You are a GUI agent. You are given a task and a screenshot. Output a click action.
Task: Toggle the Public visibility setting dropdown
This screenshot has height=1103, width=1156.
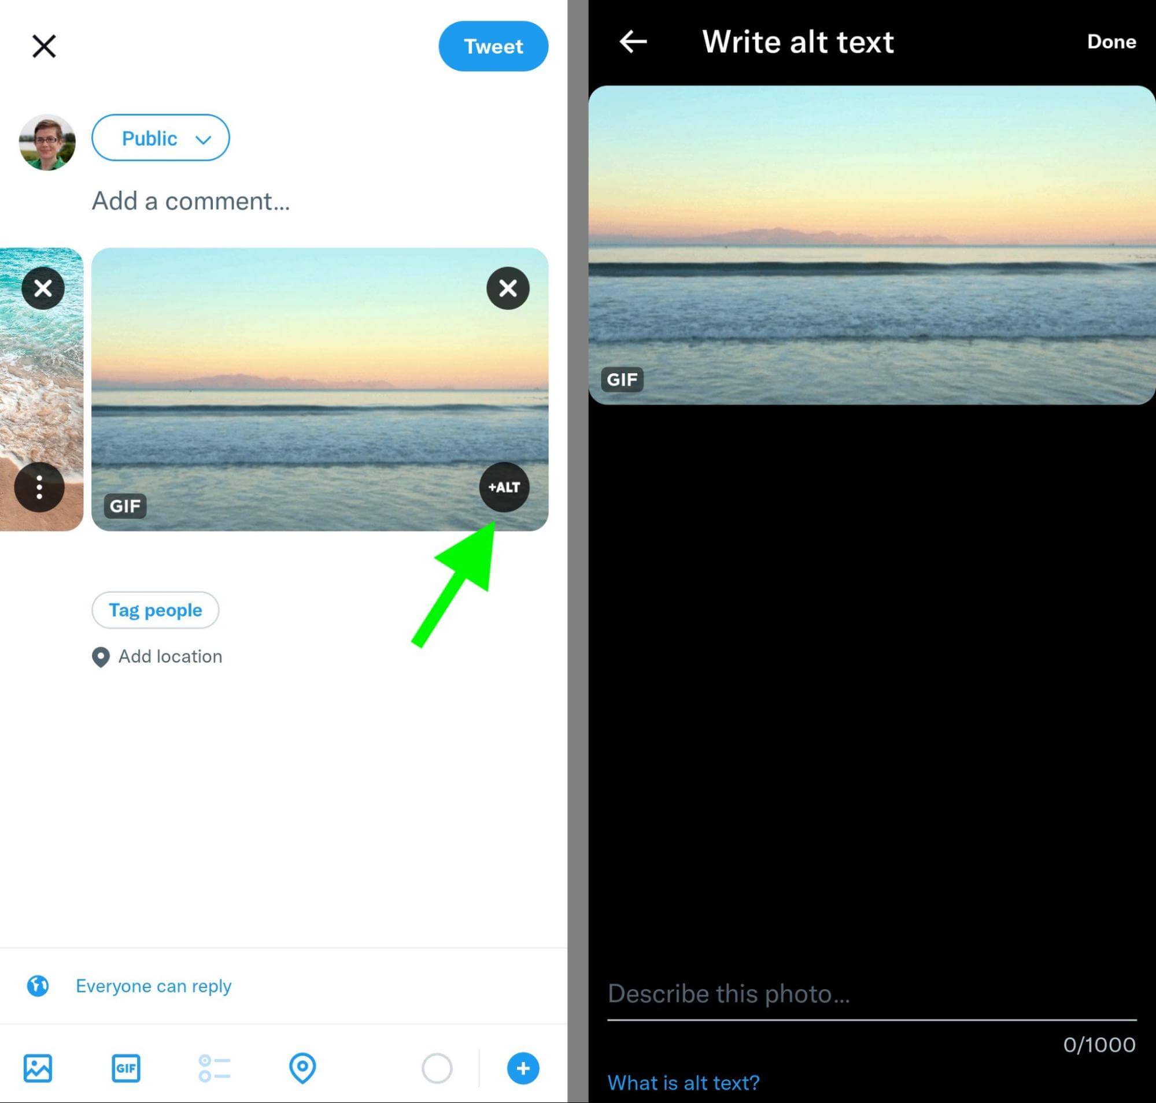pos(159,137)
